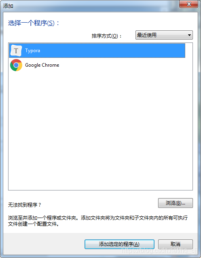Click the 选择一个程序(S) heading
This screenshot has width=201, height=258.
click(x=34, y=23)
